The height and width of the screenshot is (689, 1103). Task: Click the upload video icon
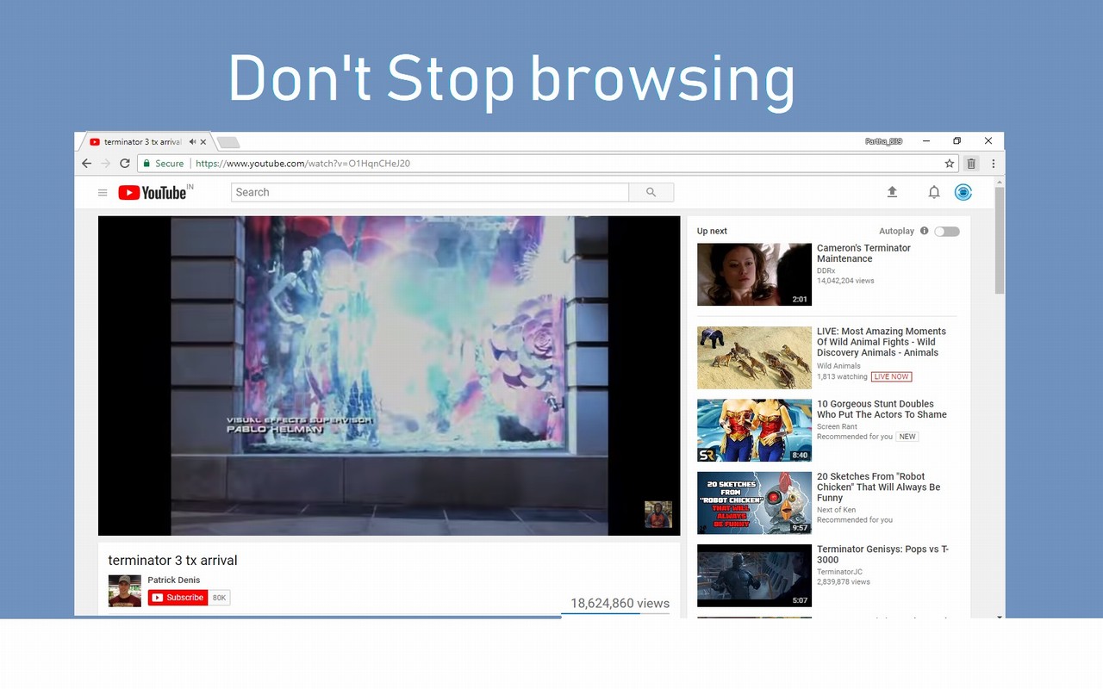pos(892,192)
